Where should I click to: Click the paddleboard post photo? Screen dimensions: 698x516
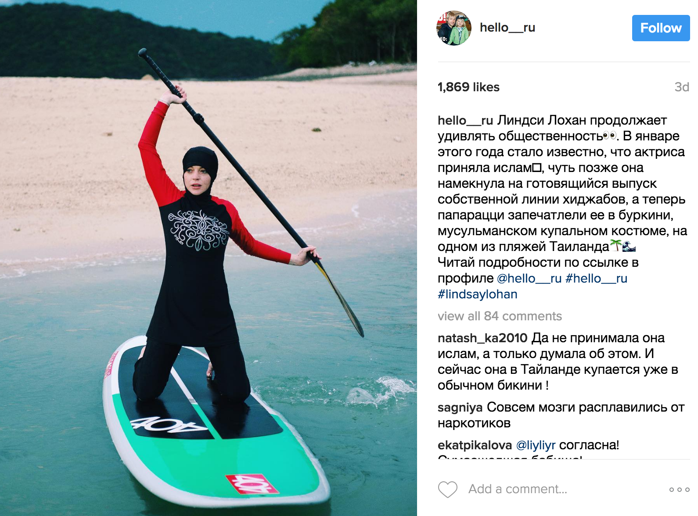tap(209, 258)
